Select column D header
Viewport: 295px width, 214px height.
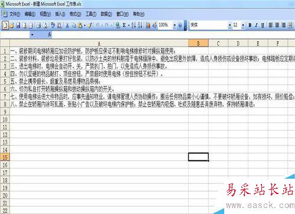(x=238, y=44)
